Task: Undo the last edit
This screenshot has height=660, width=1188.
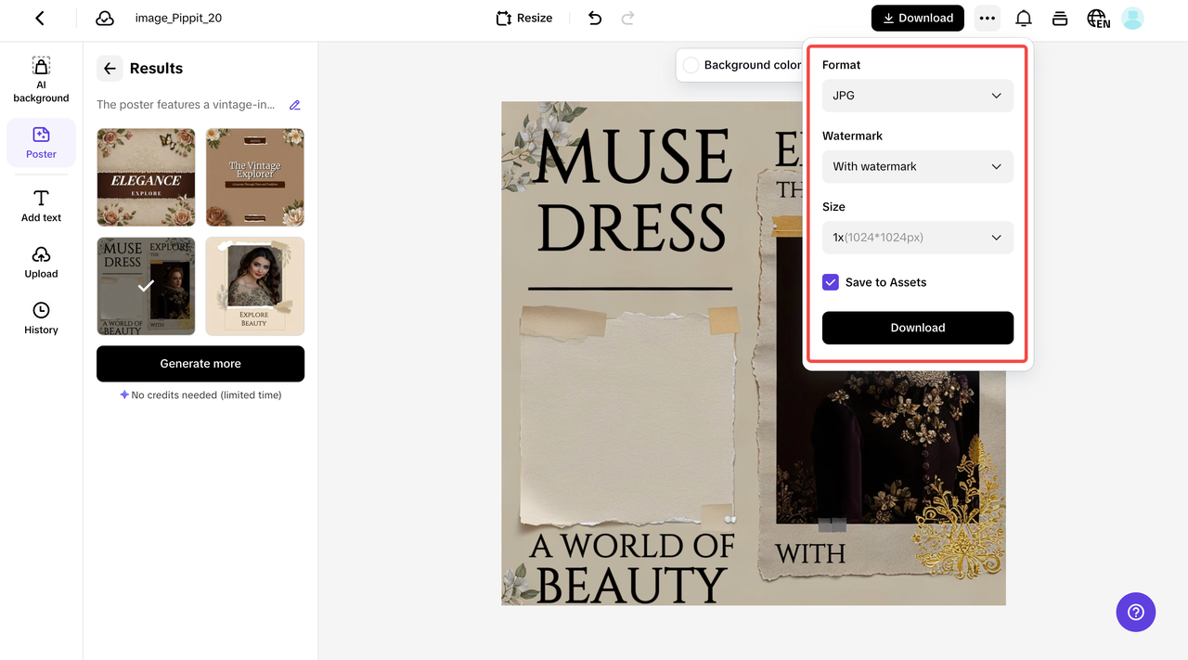Action: tap(595, 18)
